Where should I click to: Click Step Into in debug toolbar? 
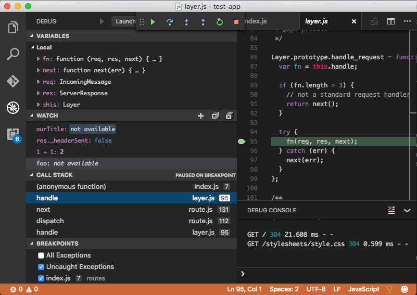pyautogui.click(x=186, y=22)
